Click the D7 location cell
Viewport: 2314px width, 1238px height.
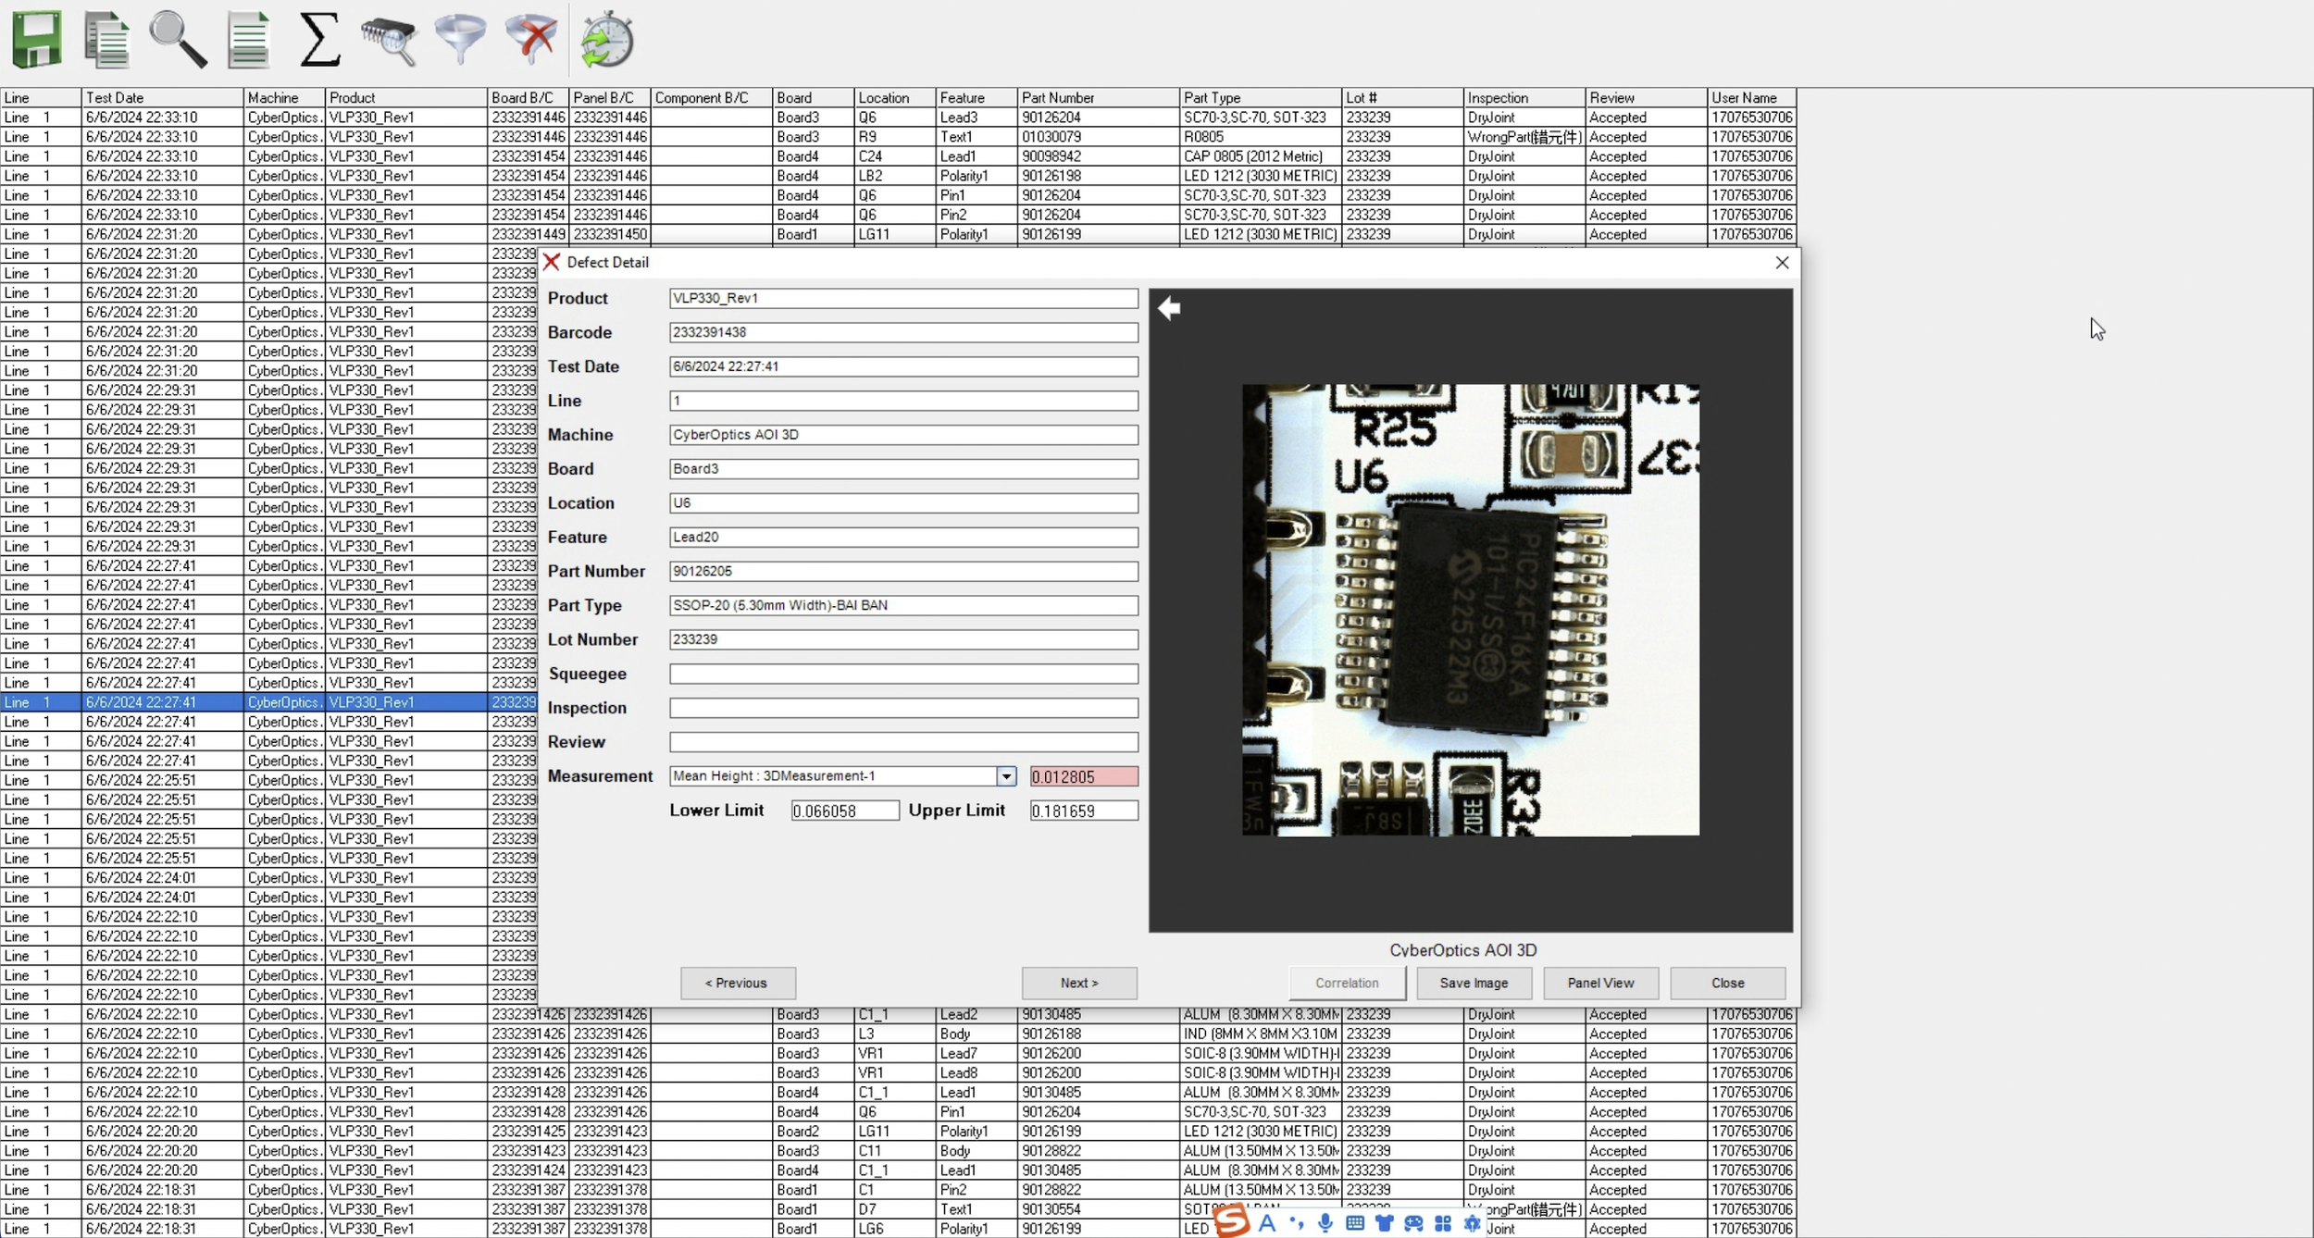coord(894,1209)
